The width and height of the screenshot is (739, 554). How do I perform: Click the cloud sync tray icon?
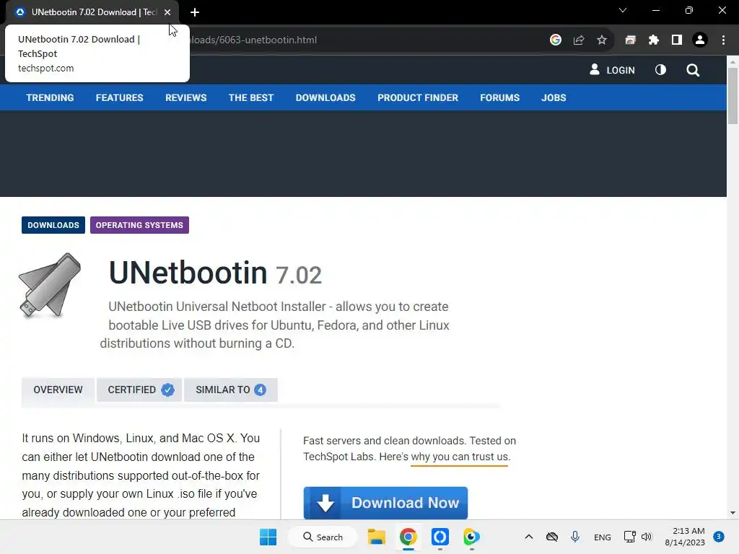pos(552,537)
